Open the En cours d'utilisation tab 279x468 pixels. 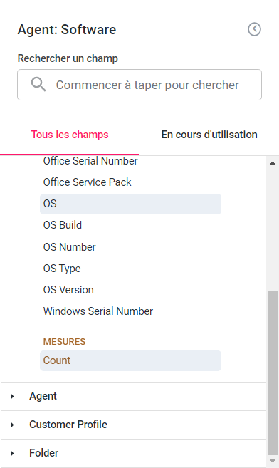click(209, 135)
